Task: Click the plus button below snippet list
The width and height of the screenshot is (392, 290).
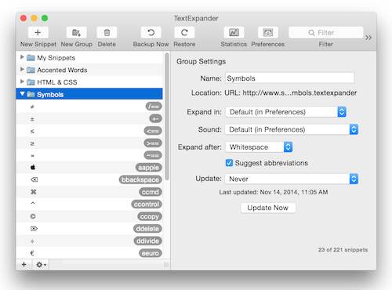Action: click(24, 265)
